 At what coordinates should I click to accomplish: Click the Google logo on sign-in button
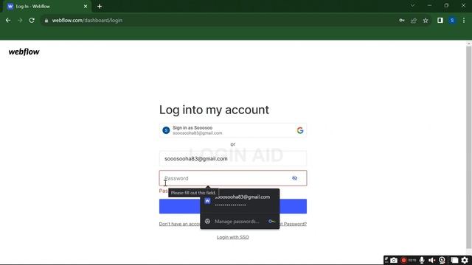[x=300, y=130]
